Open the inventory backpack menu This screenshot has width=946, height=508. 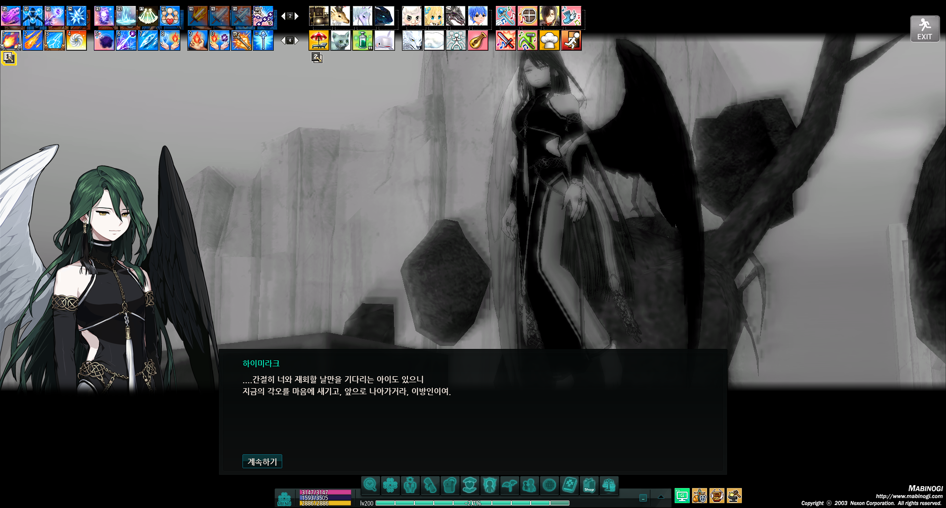450,485
